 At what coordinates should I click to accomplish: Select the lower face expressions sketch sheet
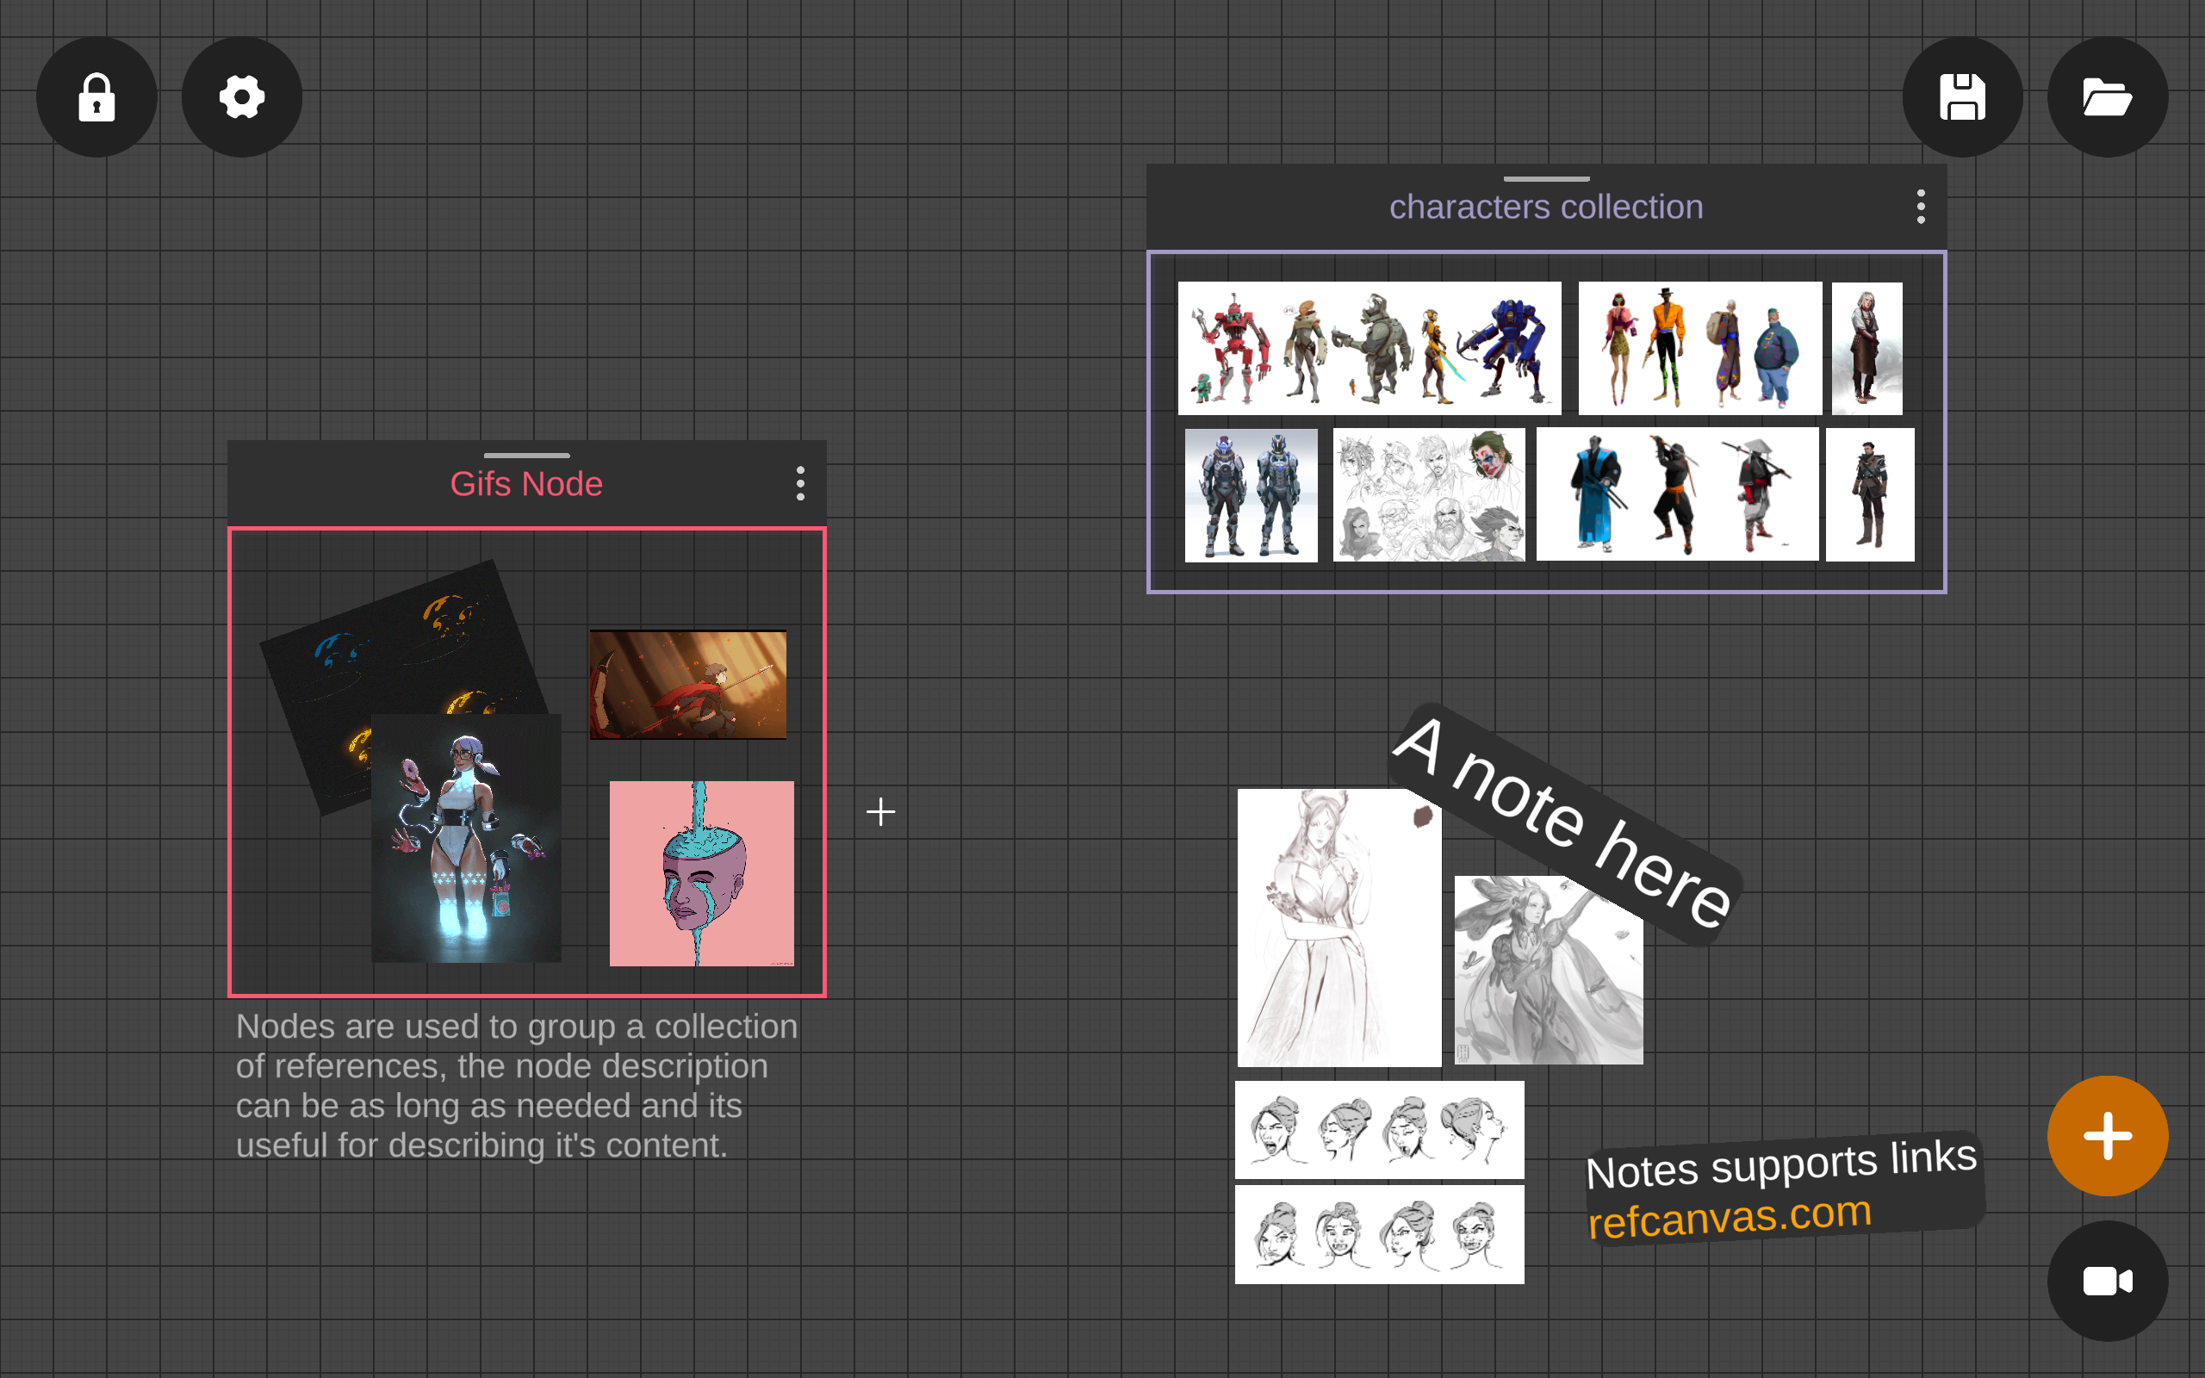[x=1380, y=1235]
